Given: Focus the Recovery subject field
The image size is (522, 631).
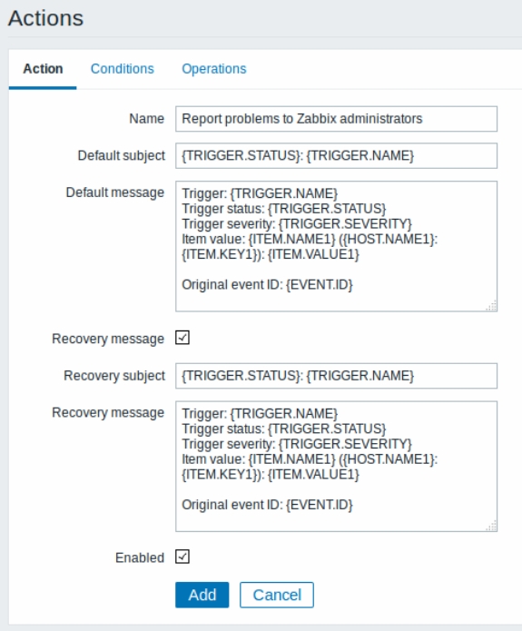Looking at the screenshot, I should click(337, 376).
